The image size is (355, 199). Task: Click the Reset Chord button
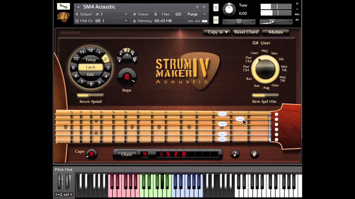point(246,32)
